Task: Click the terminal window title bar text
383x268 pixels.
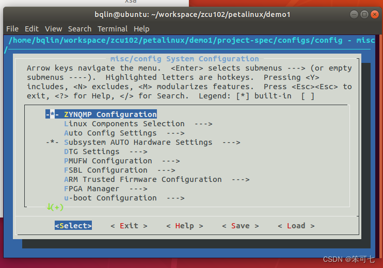Action: tap(192, 14)
